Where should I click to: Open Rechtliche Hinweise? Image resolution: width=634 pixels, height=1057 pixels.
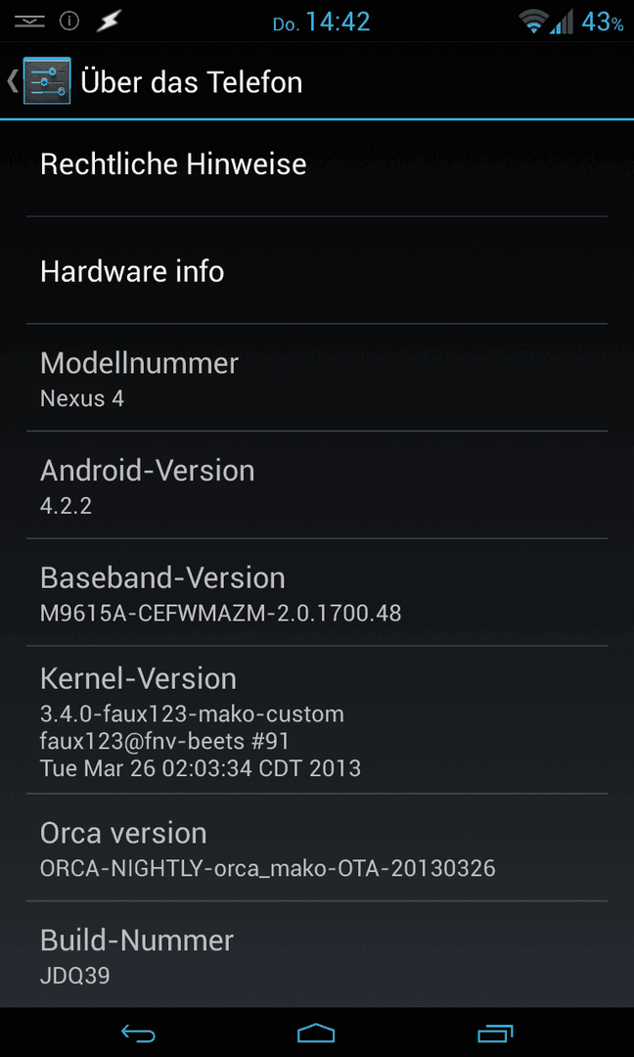[317, 163]
